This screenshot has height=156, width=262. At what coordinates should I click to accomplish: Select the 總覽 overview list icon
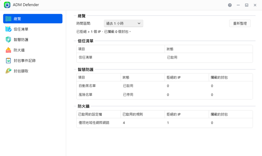pos(8,19)
